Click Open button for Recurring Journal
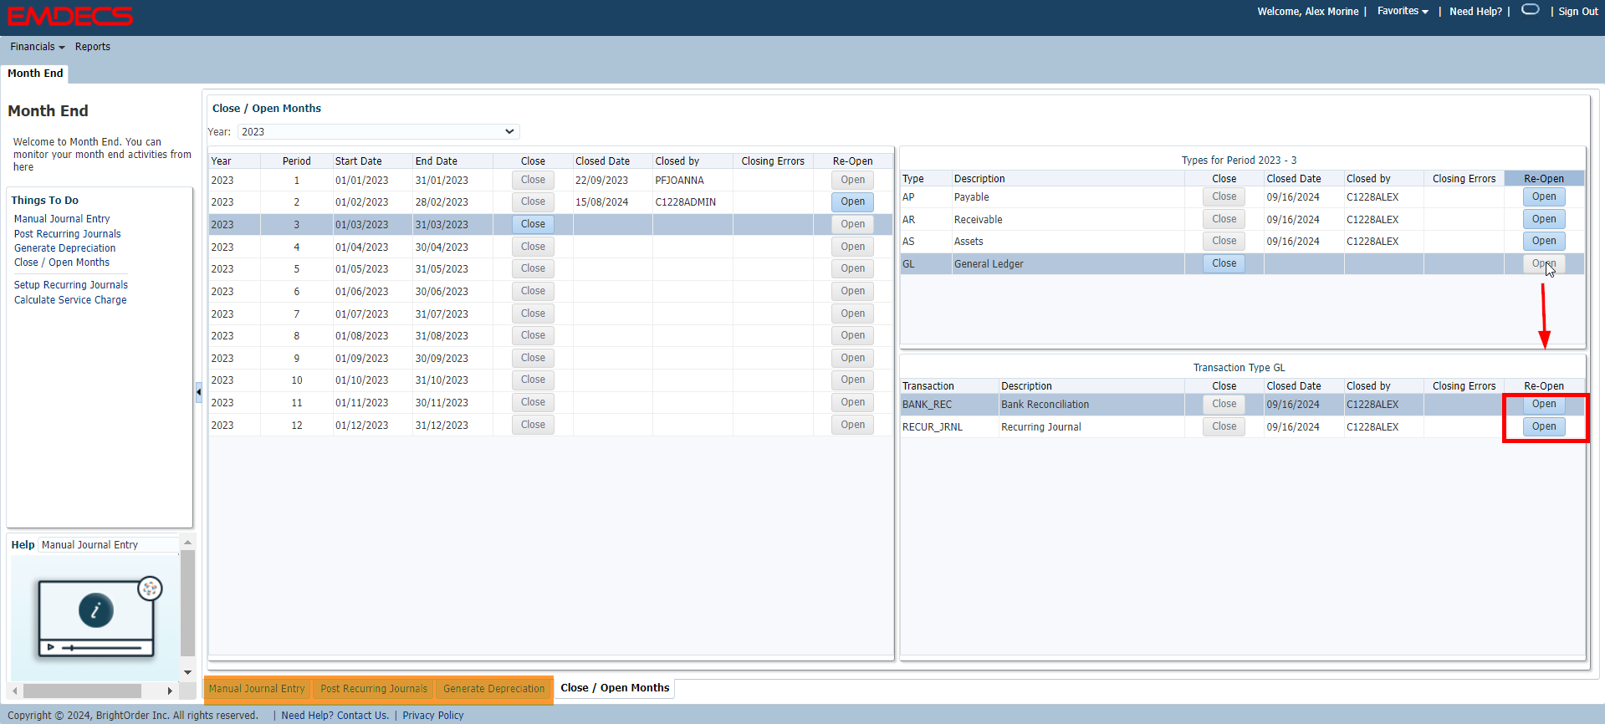 coord(1544,426)
